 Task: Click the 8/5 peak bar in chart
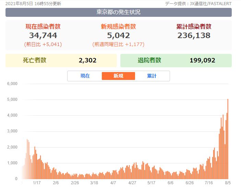228,139
